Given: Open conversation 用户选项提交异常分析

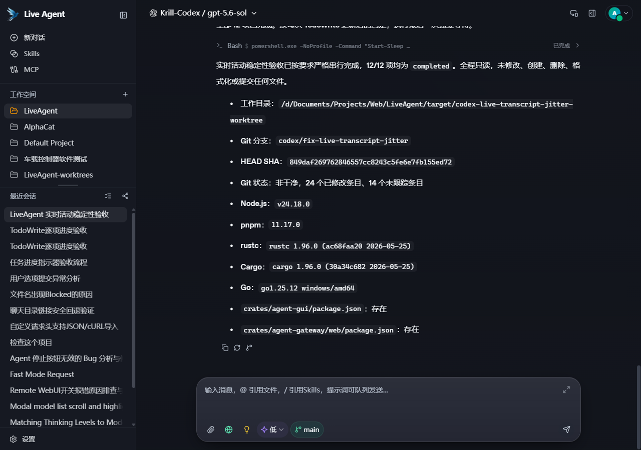Looking at the screenshot, I should 65,278.
